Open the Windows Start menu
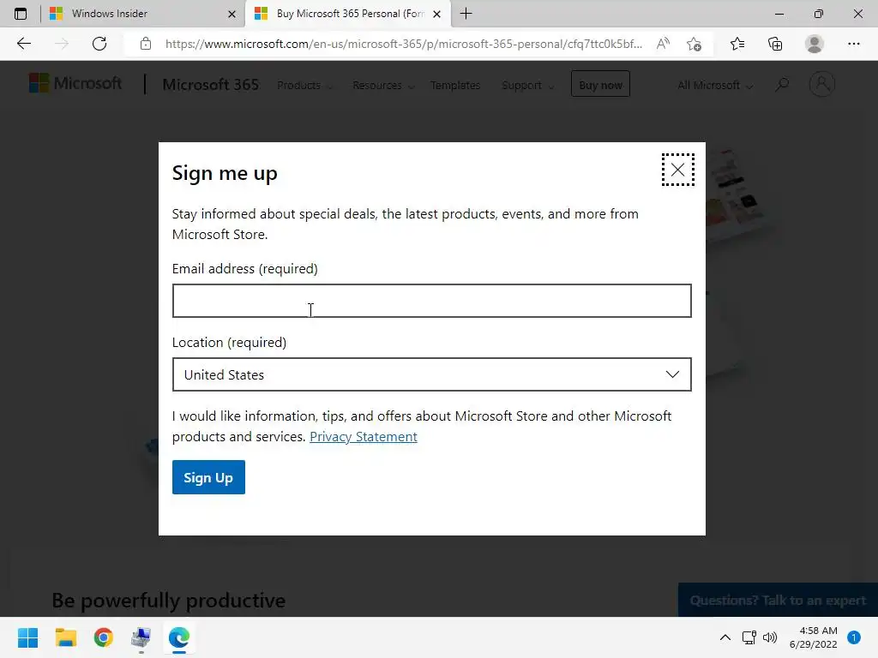Viewport: 878px width, 658px height. pos(27,637)
